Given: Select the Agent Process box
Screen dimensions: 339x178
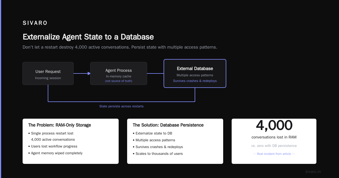Looking at the screenshot, I should (x=119, y=73).
